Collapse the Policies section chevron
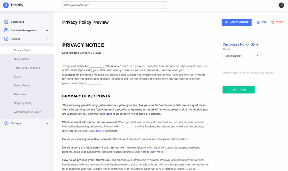Image resolution: width=288 pixels, height=171 pixels. [47, 39]
